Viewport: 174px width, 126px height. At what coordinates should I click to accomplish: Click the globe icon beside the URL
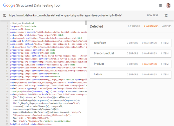5,15
